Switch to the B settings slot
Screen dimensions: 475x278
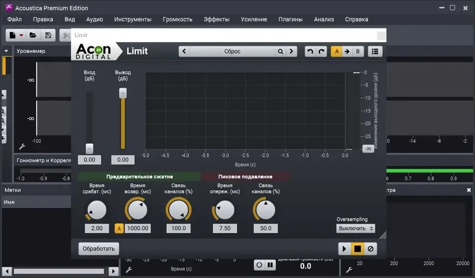[x=358, y=52]
